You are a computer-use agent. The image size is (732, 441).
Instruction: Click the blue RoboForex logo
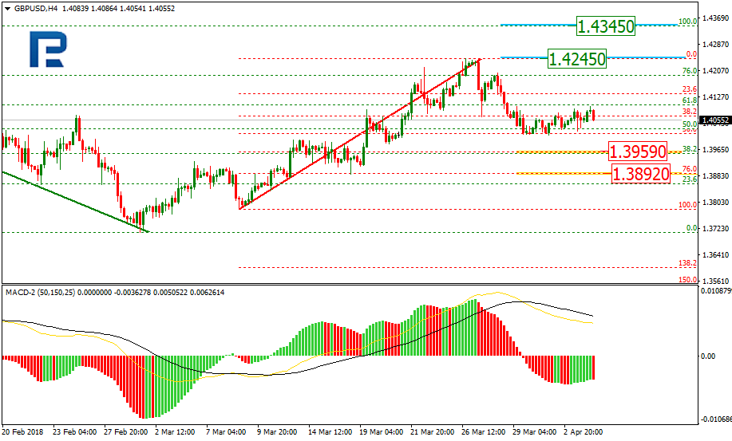pos(49,49)
